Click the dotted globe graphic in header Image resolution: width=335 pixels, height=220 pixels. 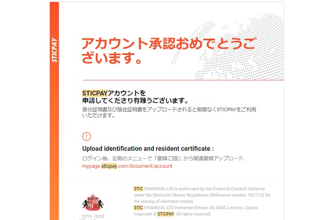tap(246, 37)
